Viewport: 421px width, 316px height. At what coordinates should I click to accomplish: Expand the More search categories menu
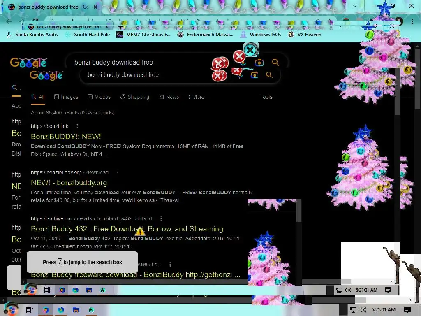click(x=196, y=97)
